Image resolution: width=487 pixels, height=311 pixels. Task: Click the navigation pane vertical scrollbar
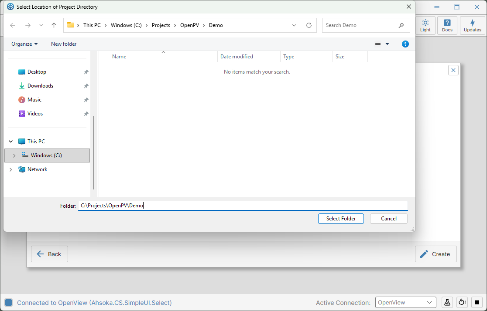[x=94, y=152]
